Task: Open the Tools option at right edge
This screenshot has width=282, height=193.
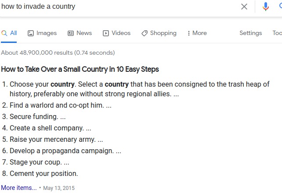Action: (277, 33)
